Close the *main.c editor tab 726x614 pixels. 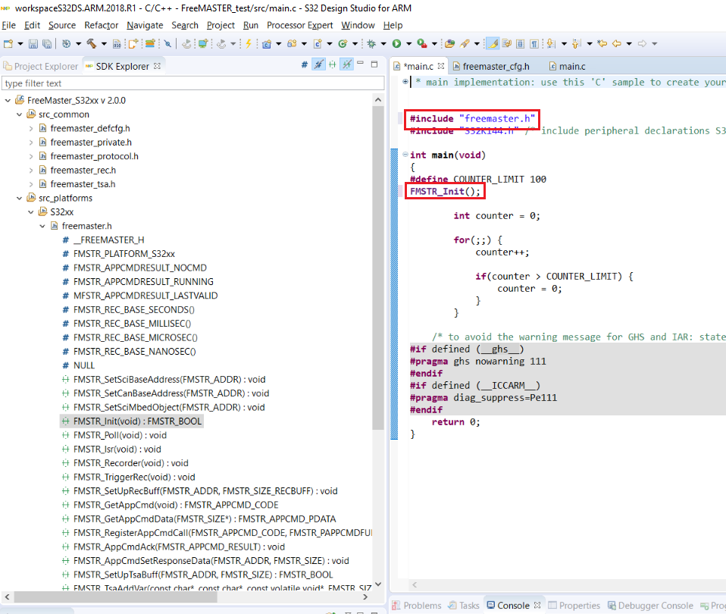[441, 66]
